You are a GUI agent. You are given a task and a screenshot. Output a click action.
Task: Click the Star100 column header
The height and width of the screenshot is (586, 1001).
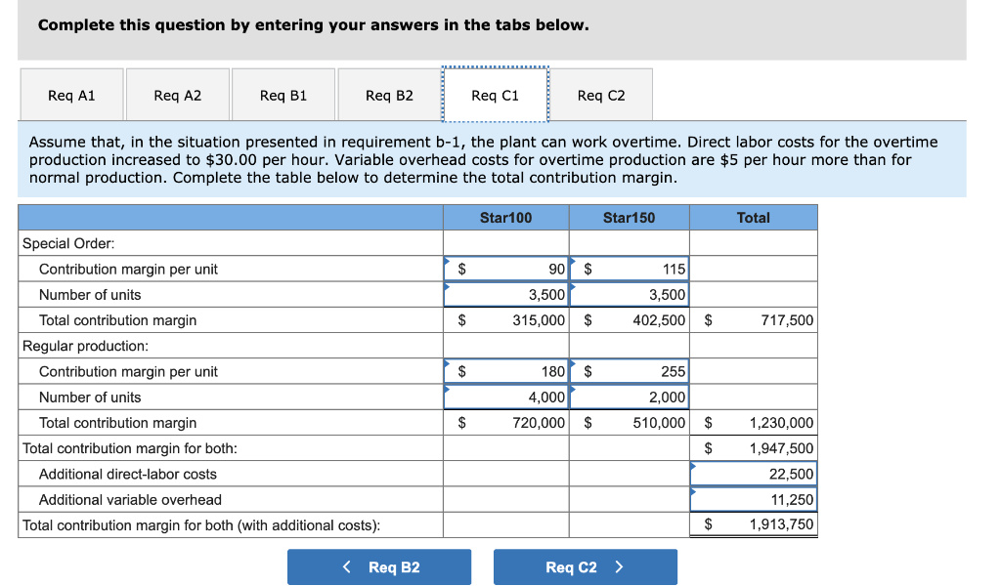pos(506,218)
